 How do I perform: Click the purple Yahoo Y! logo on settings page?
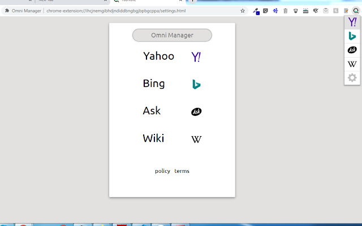(x=196, y=56)
